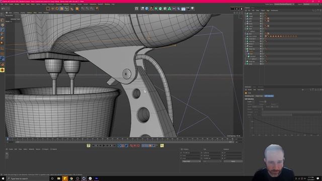Switch to the Modeling Axis tab

(x=250, y=96)
